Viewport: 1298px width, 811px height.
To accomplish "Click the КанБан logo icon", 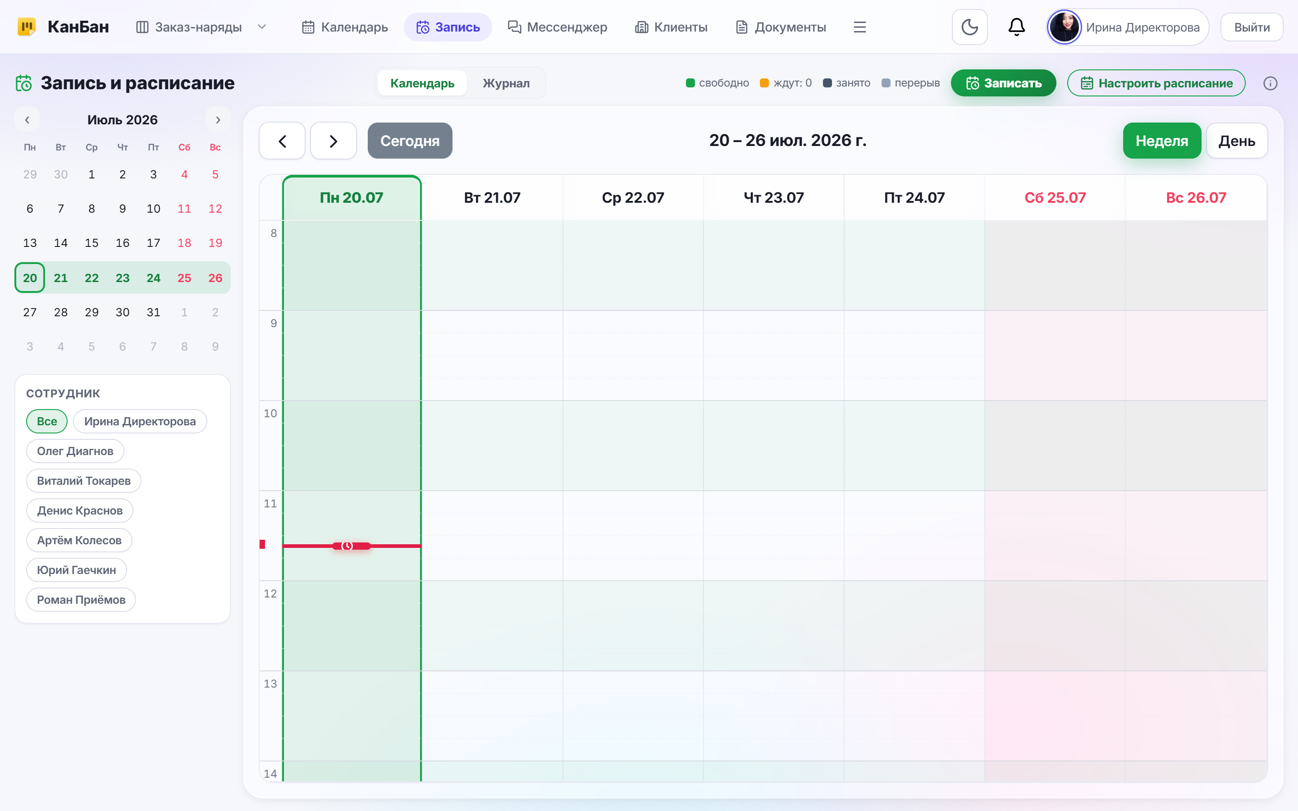I will (x=27, y=27).
